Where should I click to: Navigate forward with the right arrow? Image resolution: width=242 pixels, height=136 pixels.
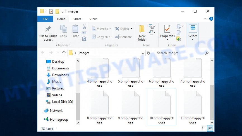(x=51, y=53)
